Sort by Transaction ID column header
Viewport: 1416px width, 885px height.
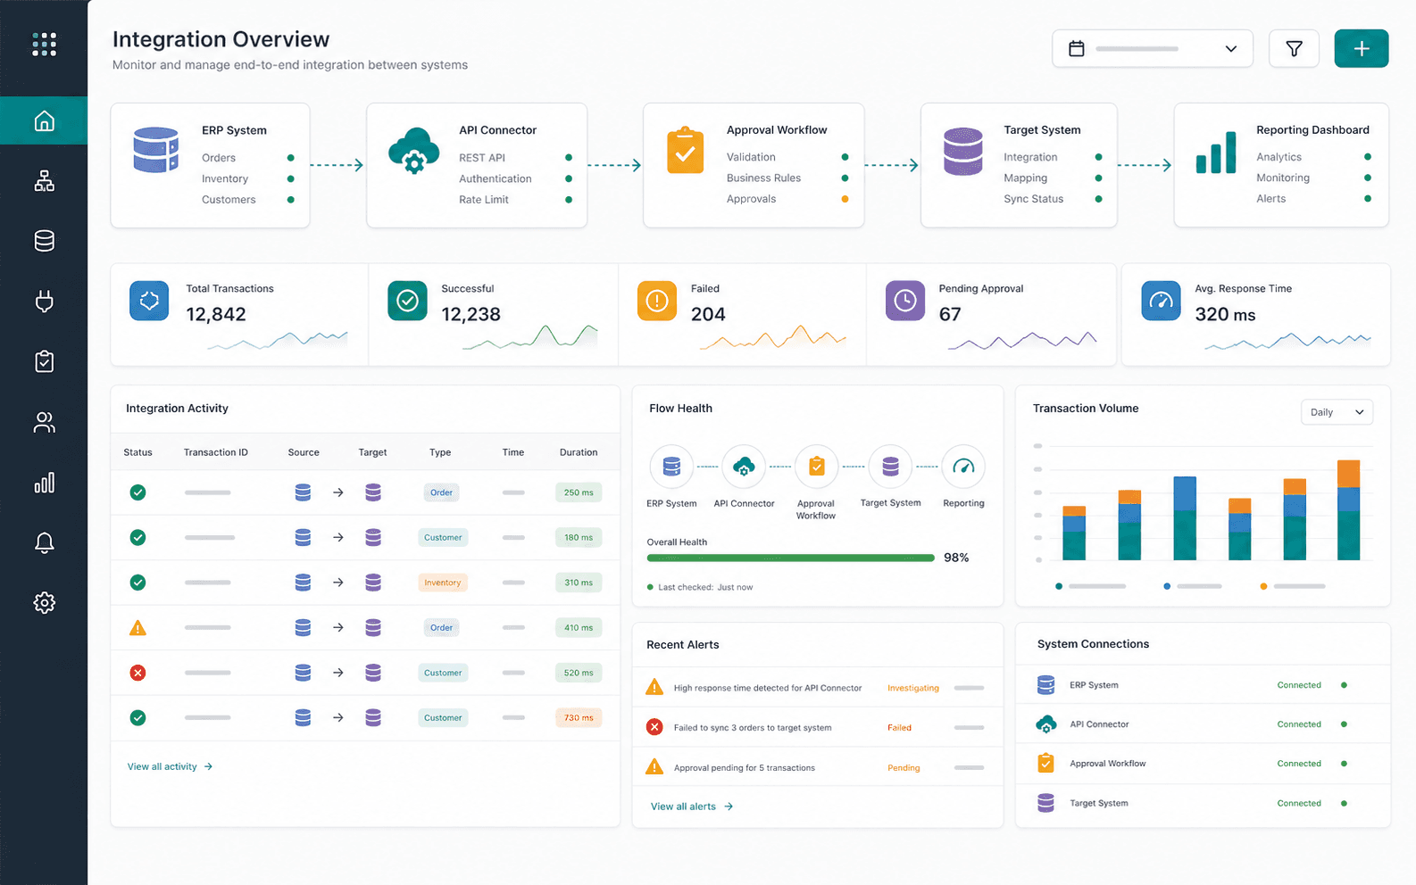pyautogui.click(x=216, y=452)
